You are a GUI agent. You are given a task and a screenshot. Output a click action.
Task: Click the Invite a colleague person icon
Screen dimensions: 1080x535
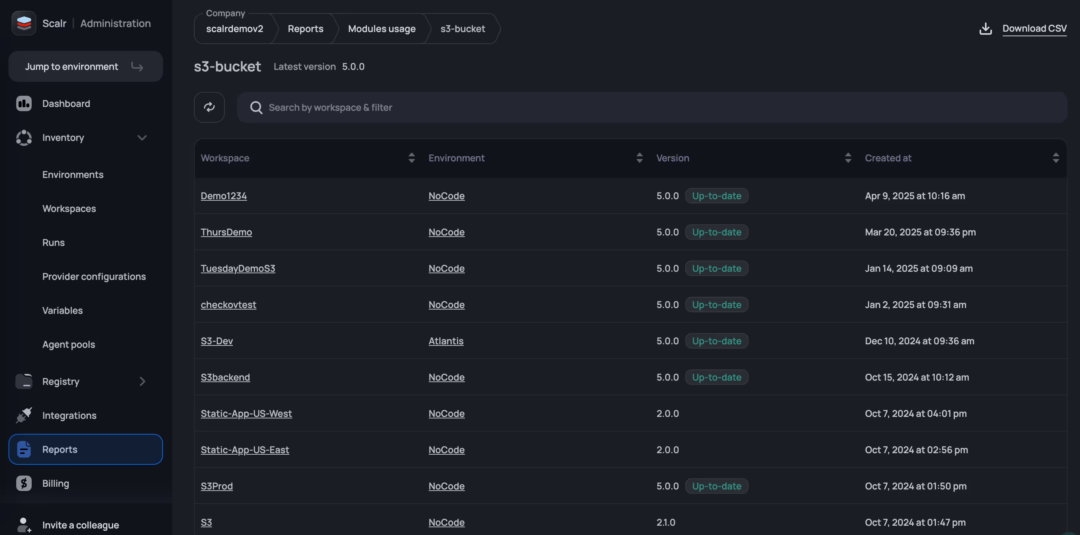(x=24, y=525)
